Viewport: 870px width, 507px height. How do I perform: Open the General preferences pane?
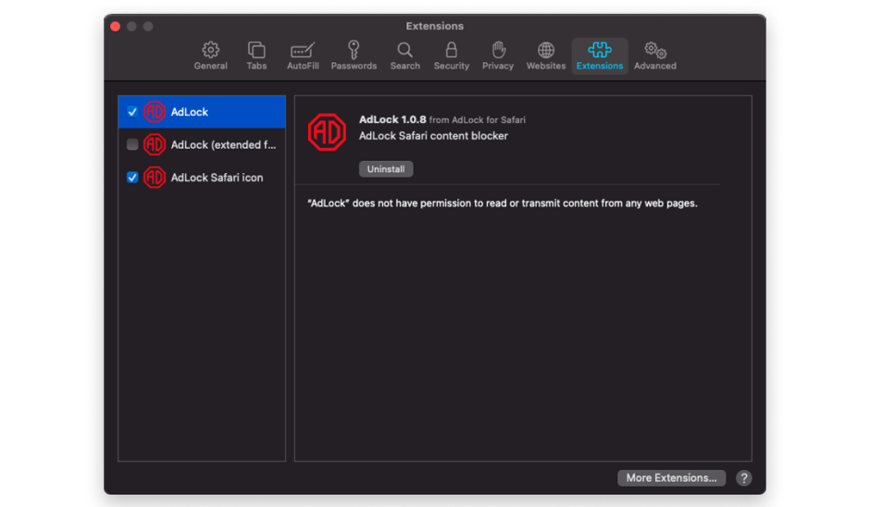click(210, 56)
